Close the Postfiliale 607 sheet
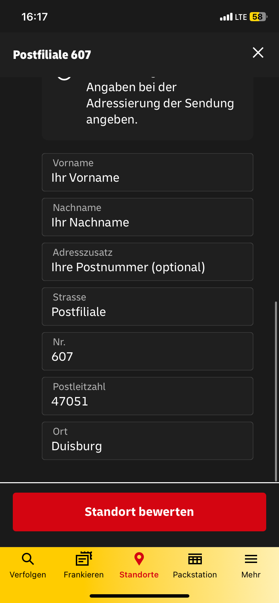Screen dimensions: 279x603 click(258, 52)
